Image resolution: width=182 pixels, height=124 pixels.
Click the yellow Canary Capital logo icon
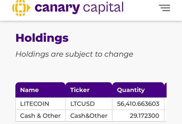point(21,7)
